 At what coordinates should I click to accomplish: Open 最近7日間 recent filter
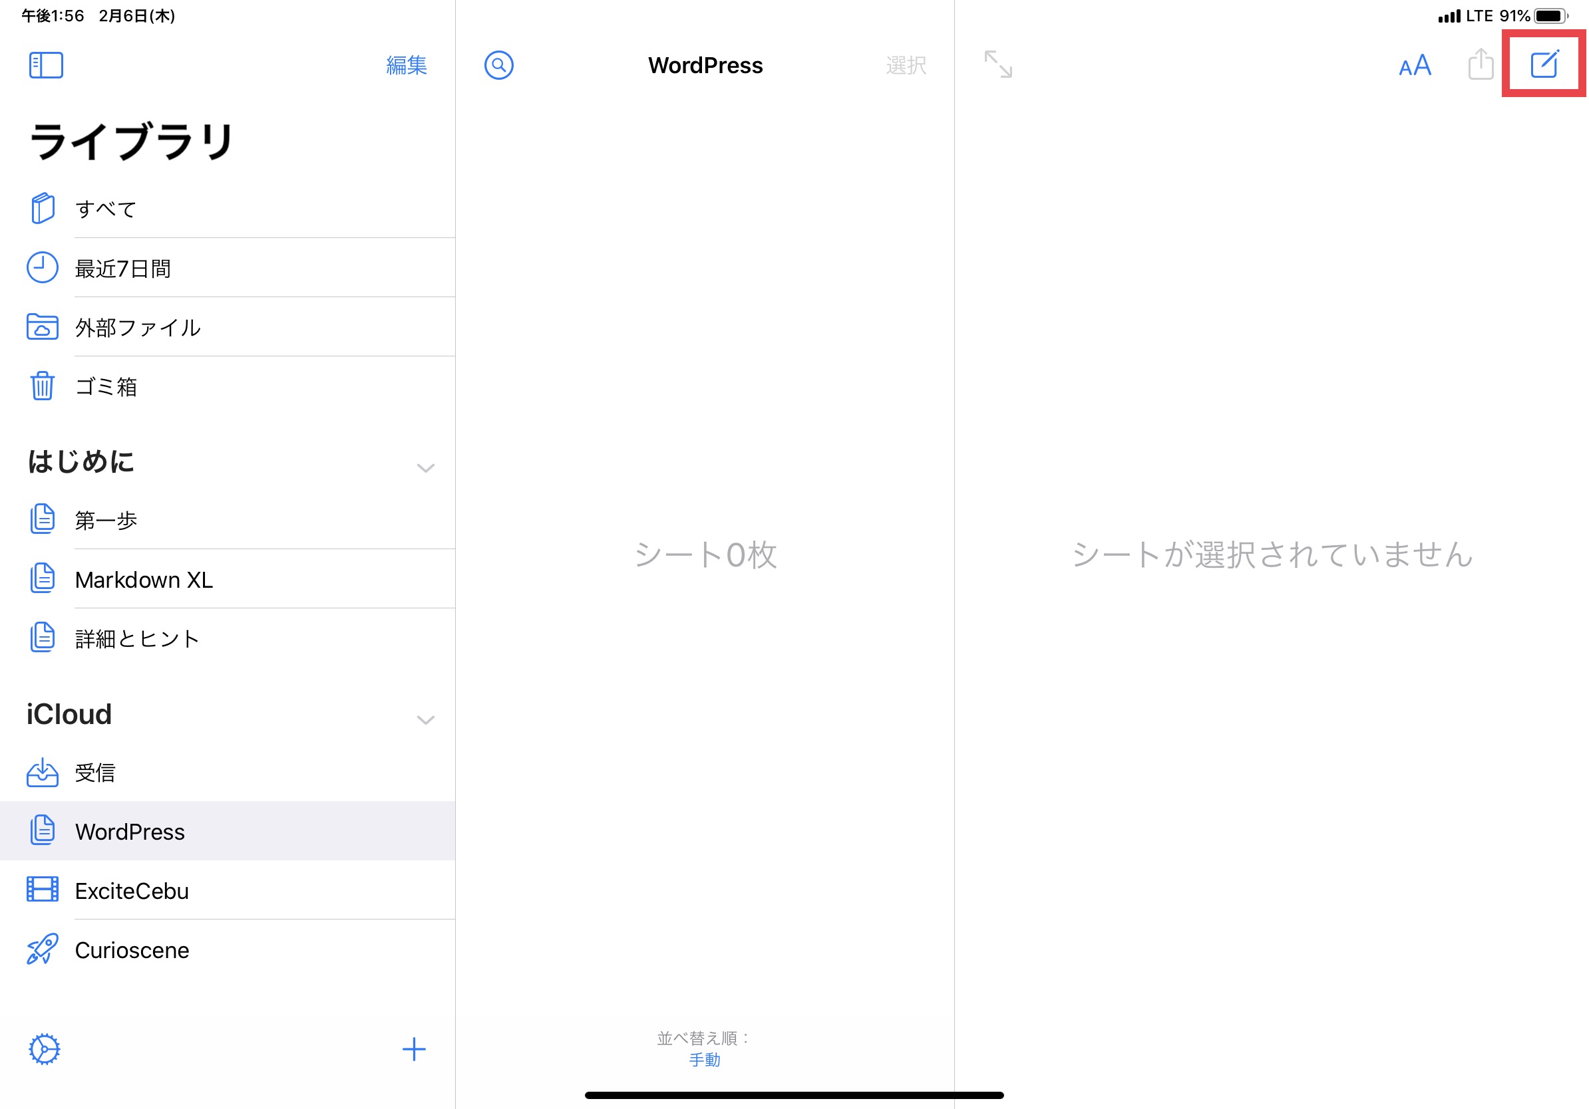[x=122, y=268]
